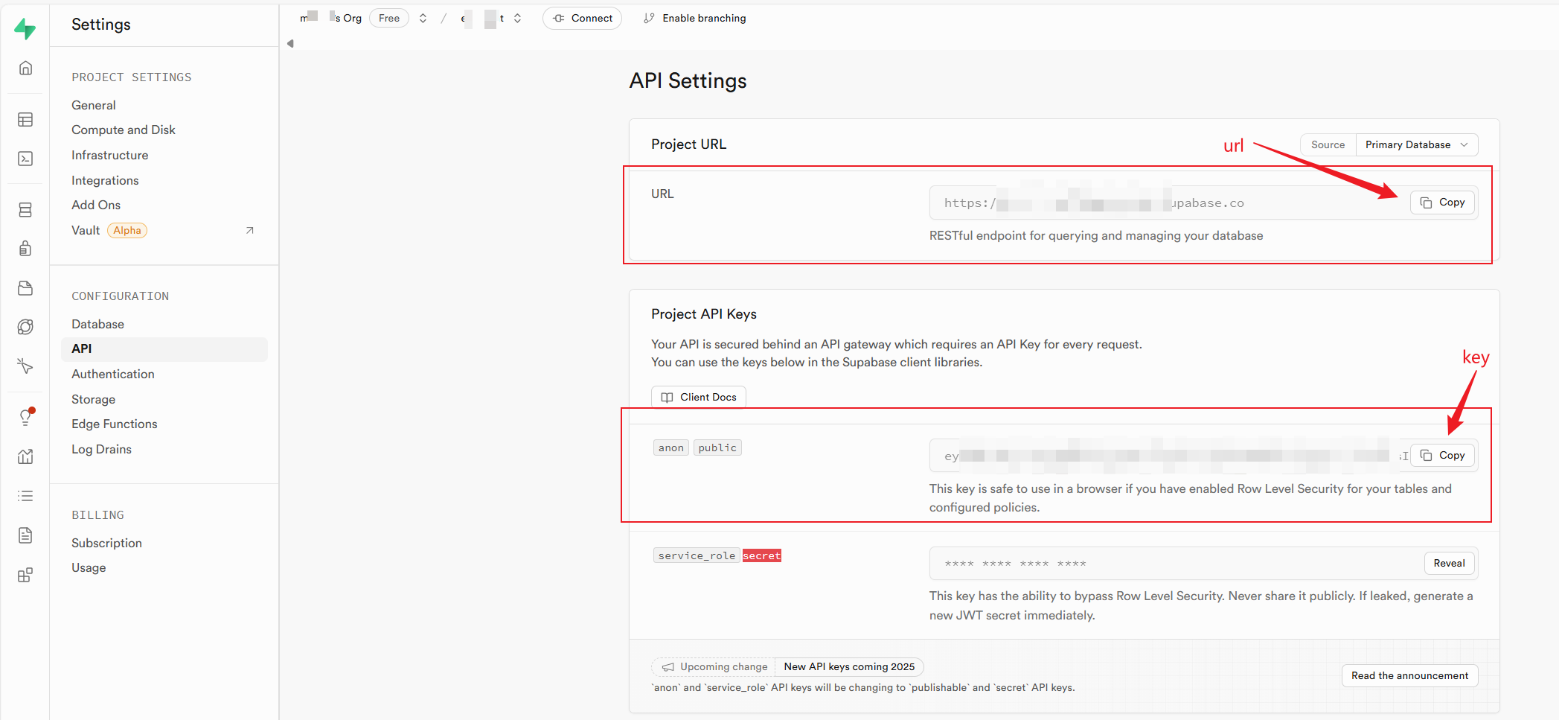Reveal the service_role secret key

(x=1449, y=564)
